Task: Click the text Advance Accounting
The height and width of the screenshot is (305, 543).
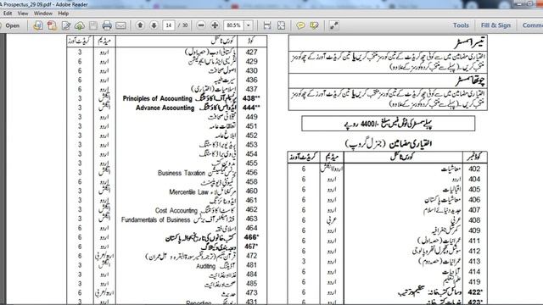Action: click(165, 108)
